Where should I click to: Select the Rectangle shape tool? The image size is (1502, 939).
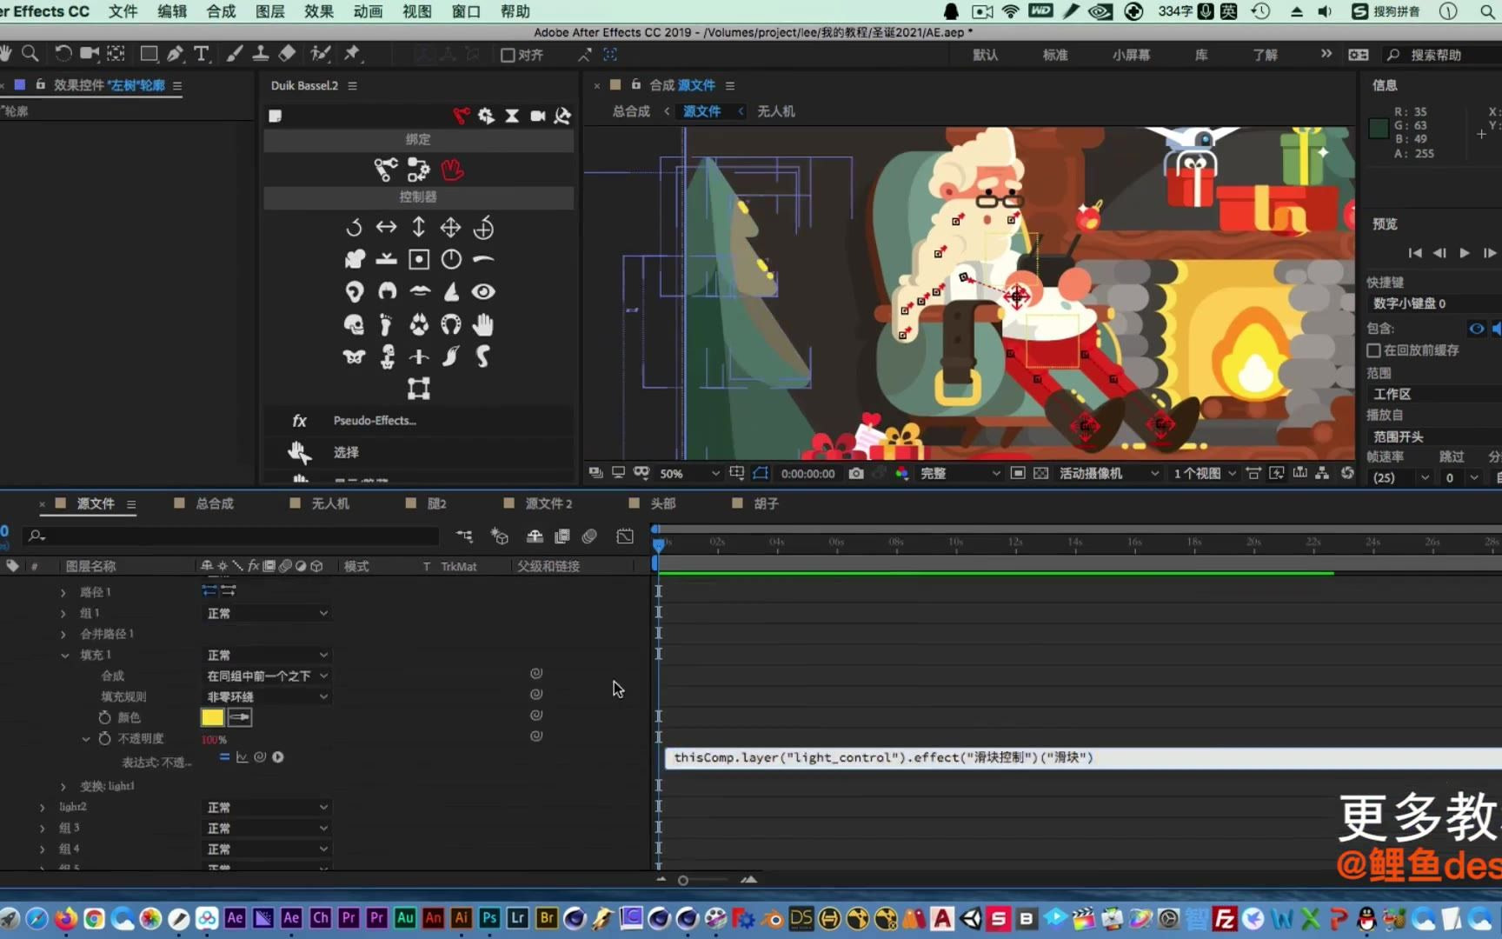pyautogui.click(x=149, y=54)
